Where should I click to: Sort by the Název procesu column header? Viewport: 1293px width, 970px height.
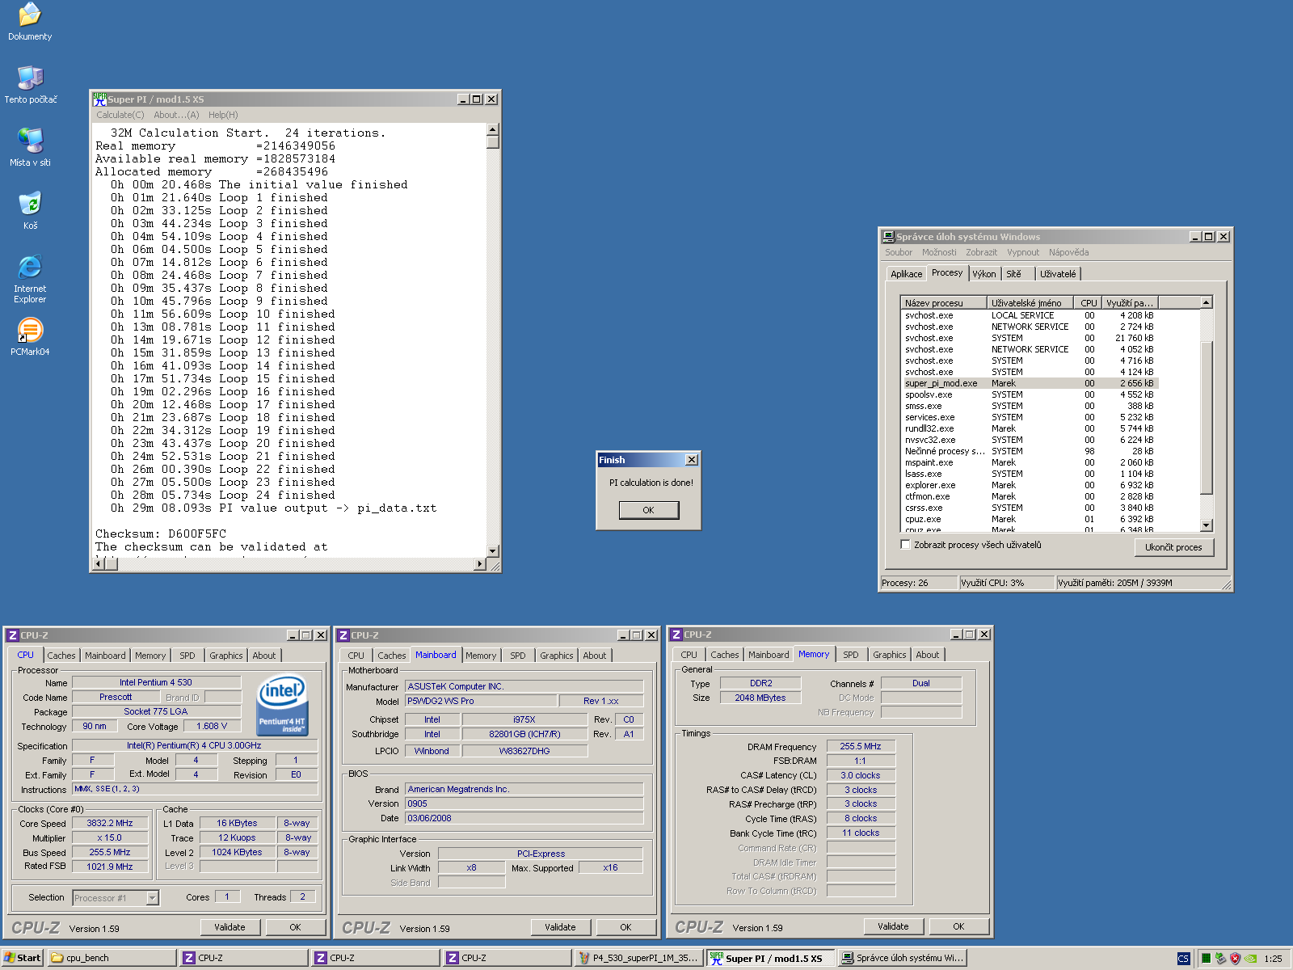945,303
